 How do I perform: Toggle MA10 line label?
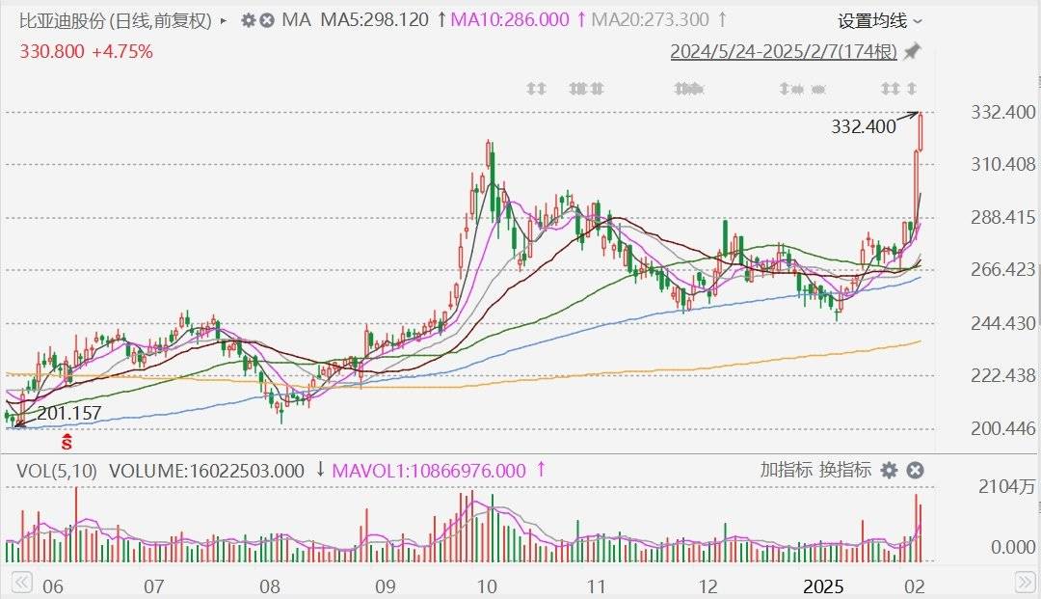tap(510, 20)
